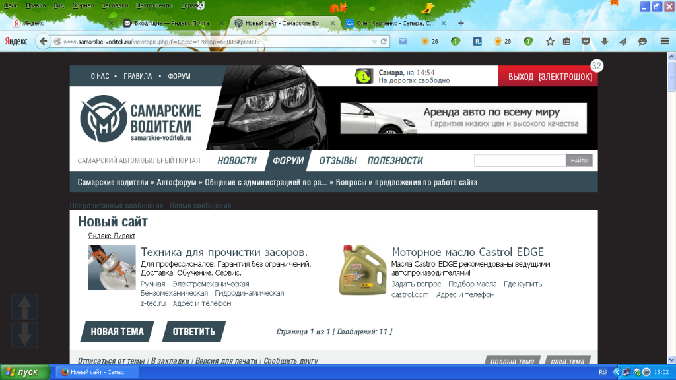Click the 32 notifications badge
676x380 pixels.
[596, 66]
